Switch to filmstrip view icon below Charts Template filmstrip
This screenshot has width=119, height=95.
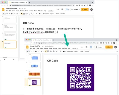(x=5, y=59)
